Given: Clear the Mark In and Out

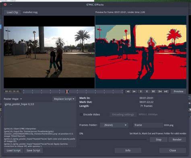Looking at the screenshot, I should [153, 91].
